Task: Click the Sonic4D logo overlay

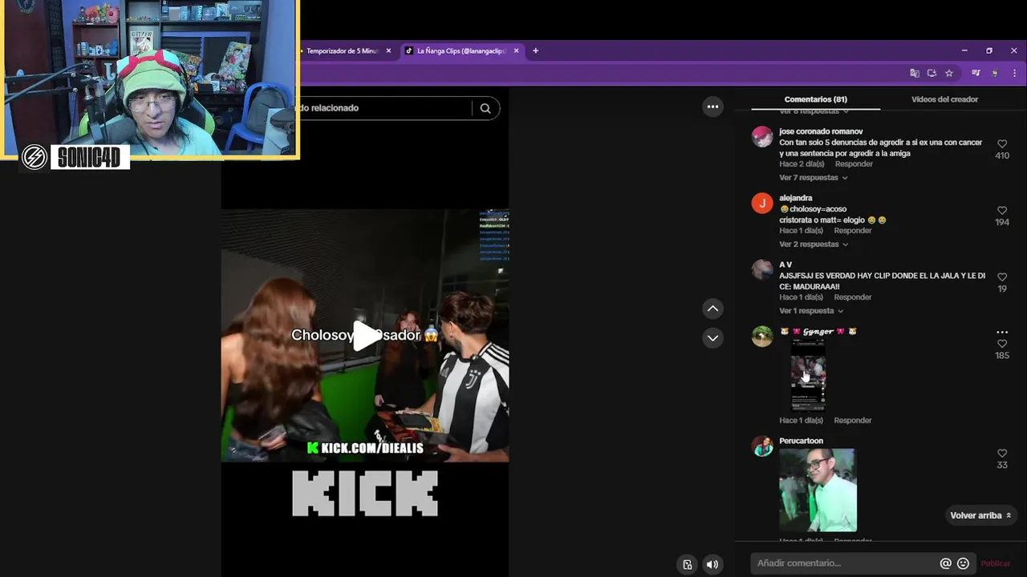Action: 75,157
